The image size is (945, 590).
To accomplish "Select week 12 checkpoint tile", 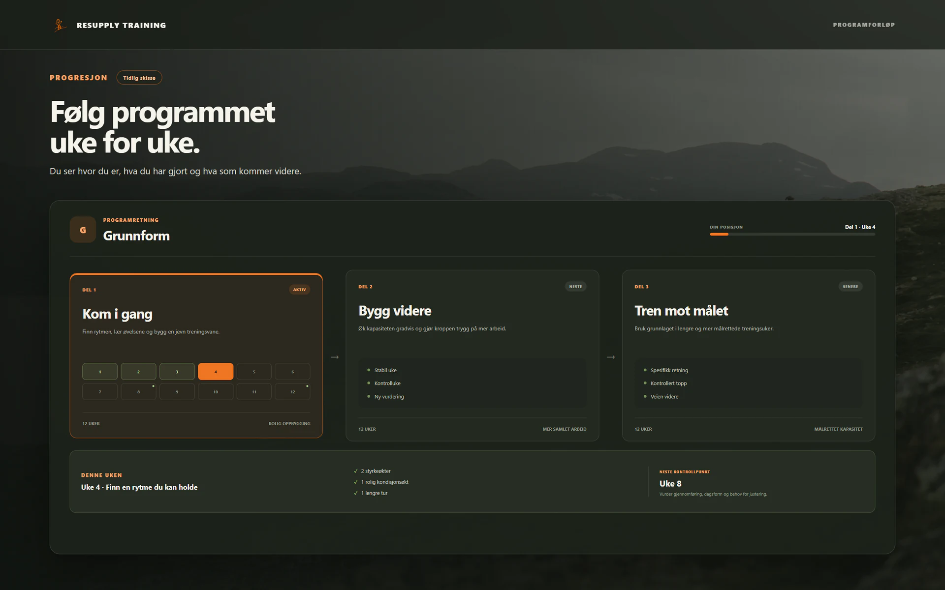I will pyautogui.click(x=292, y=392).
